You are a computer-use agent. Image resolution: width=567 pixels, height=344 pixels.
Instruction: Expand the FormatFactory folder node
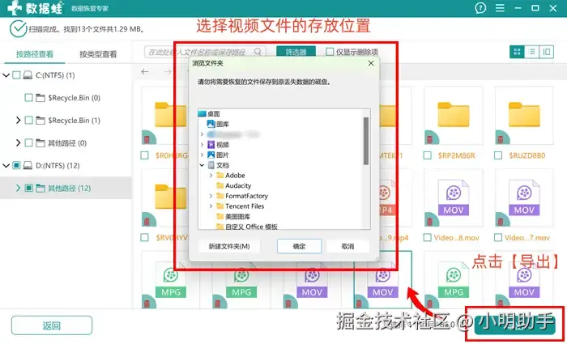(x=211, y=196)
